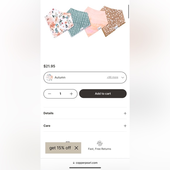This screenshot has width=170, height=170.
Task: Click the dropdown chevron arrow icon
Action: 123,77
